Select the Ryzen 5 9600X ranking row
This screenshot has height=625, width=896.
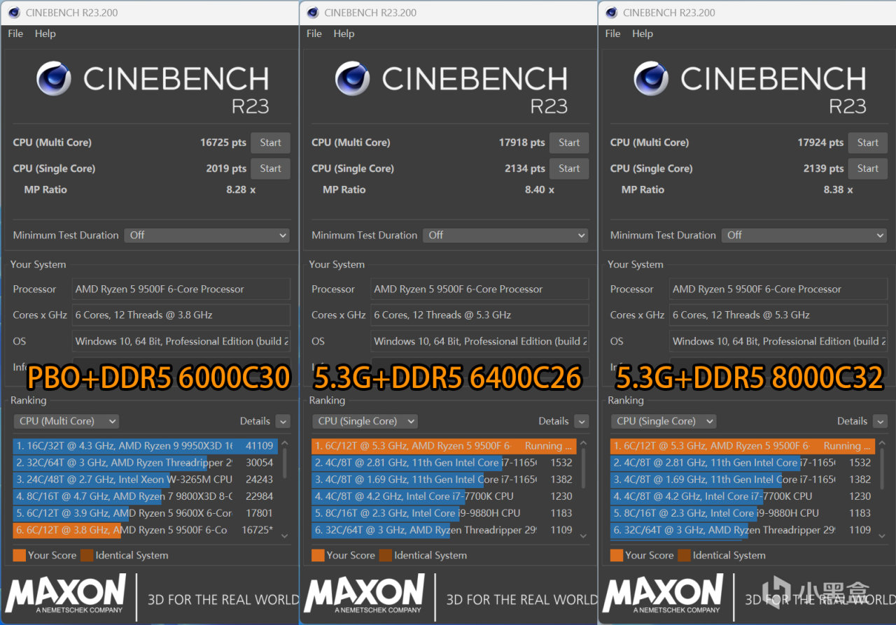click(146, 513)
